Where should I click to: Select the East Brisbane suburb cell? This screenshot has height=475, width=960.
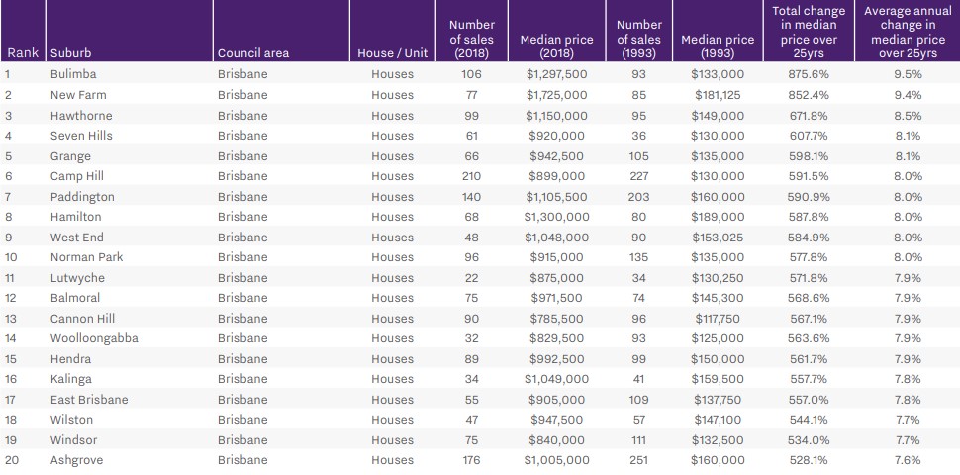pos(89,400)
